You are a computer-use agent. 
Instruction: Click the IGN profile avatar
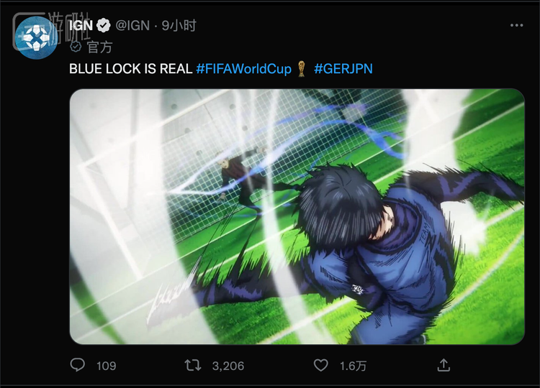click(x=37, y=37)
